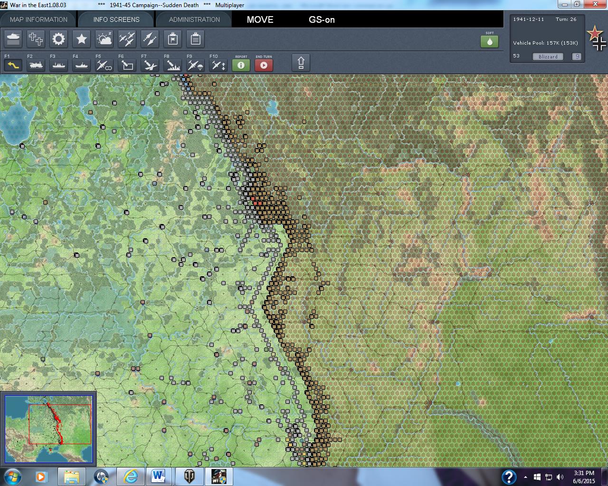Select the F4 amphibious transport mode
The width and height of the screenshot is (608, 486).
pyautogui.click(x=82, y=65)
